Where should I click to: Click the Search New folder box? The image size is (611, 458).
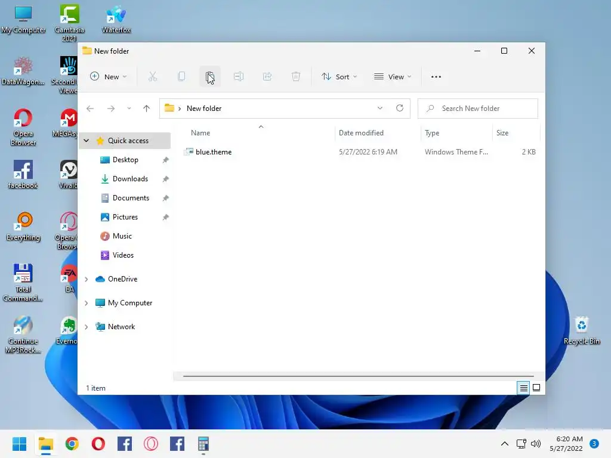(478, 109)
